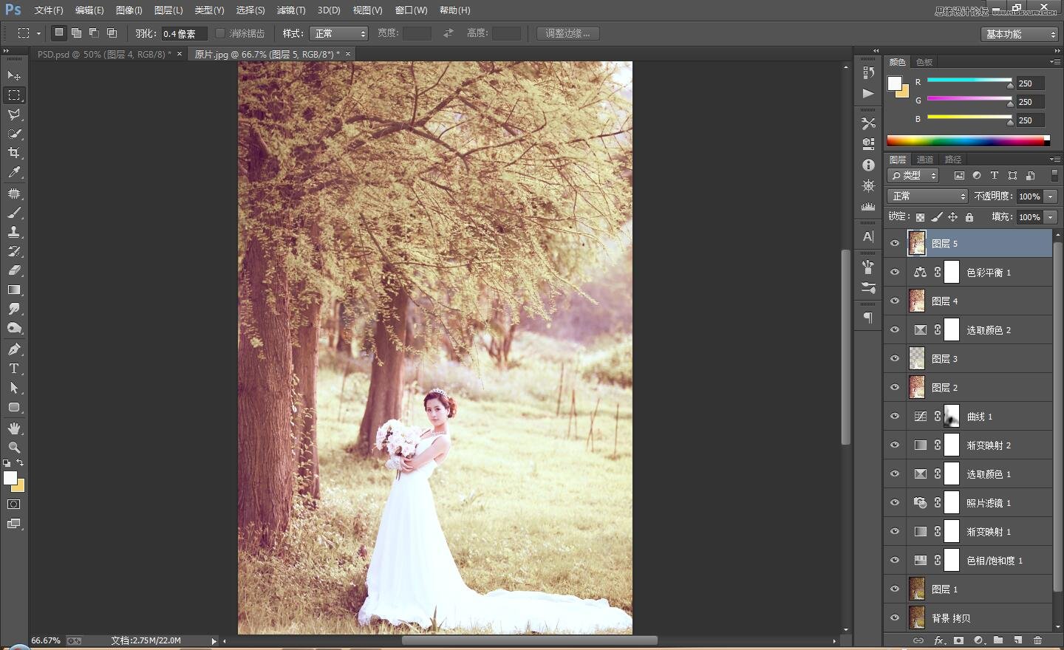Select the Lasso tool
This screenshot has height=650, width=1064.
(x=14, y=114)
